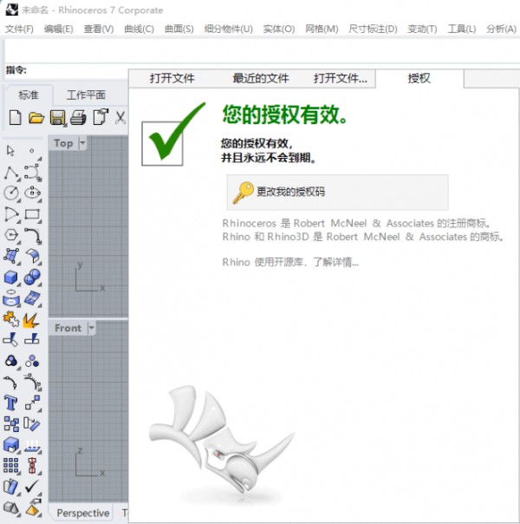
Task: Click the Ungroup objects icon
Action: tap(32, 361)
